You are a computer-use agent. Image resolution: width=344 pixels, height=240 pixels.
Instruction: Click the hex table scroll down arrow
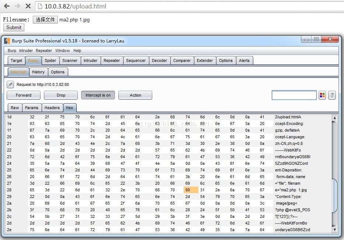[334, 230]
